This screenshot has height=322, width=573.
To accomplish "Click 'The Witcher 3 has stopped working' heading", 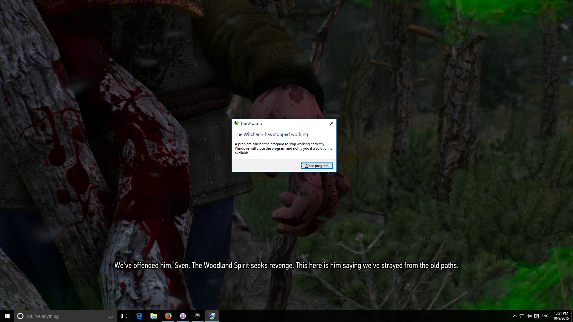I will [271, 134].
